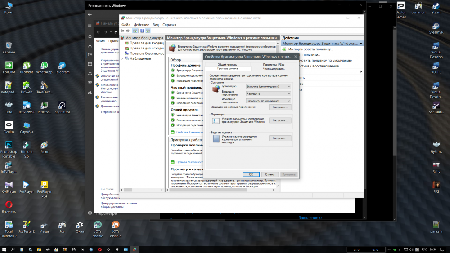The image size is (450, 253).
Task: Open the Брандмауэр state dropdown
Action: click(268, 86)
